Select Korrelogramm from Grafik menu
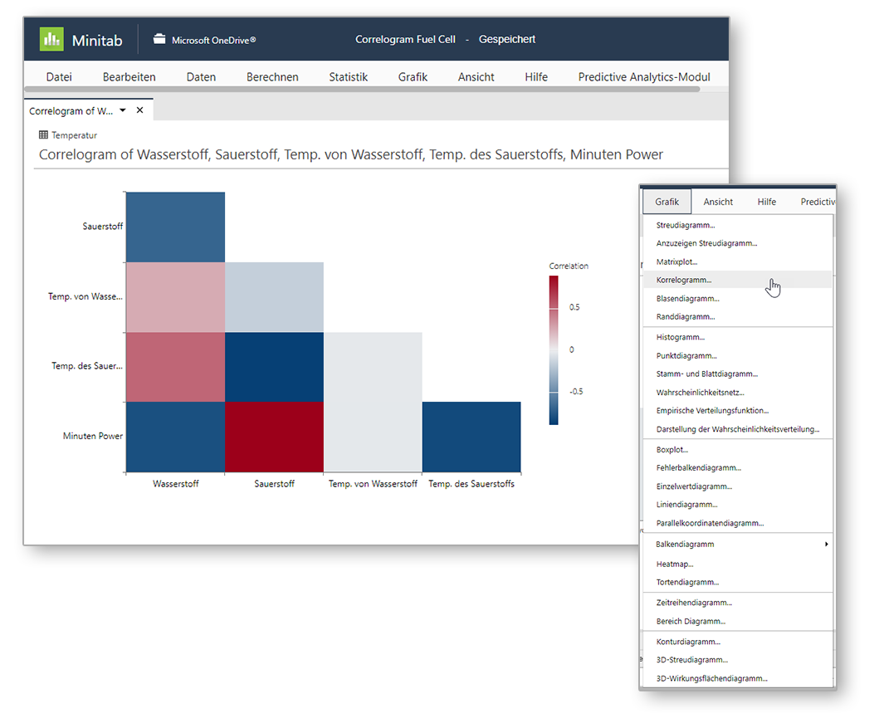 point(683,281)
